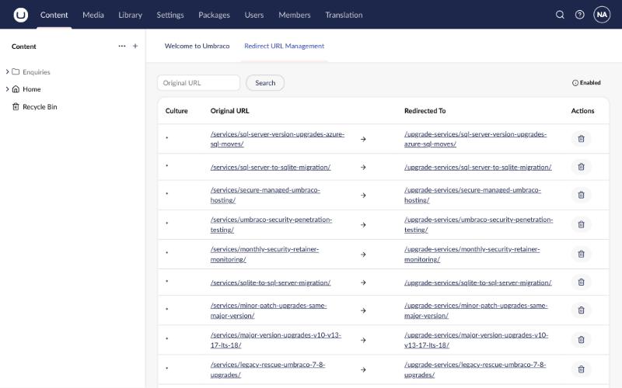Open original link /services/legacy-rescue-umbraco-7-8-upgrades/
The width and height of the screenshot is (622, 388).
(x=267, y=369)
